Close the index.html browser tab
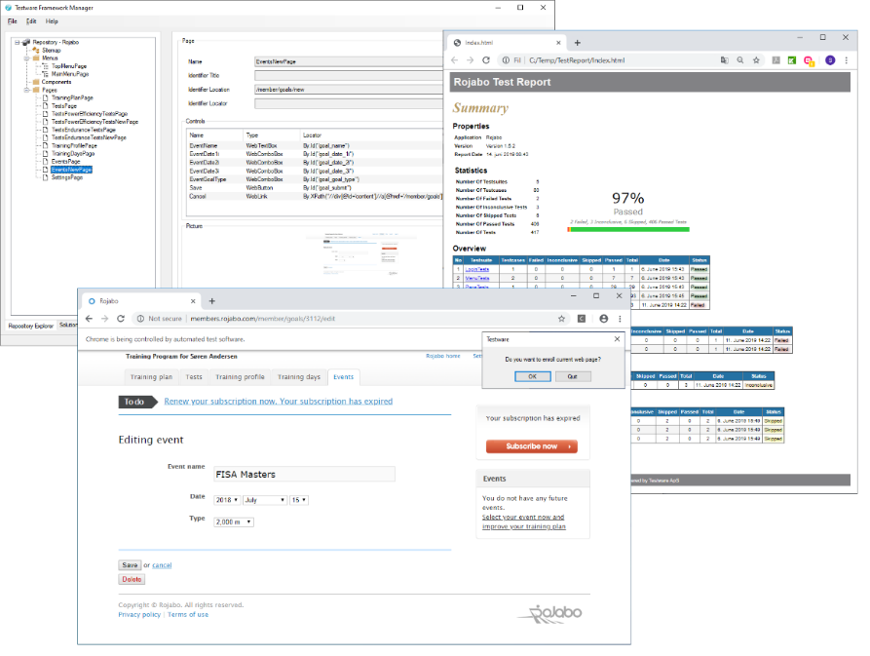 [x=558, y=43]
